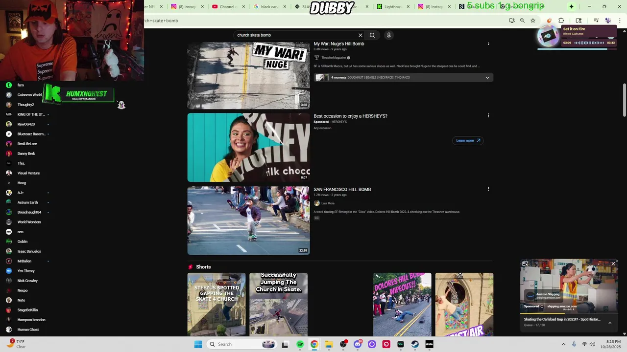Select the Danny Berk channel in sidebar
Viewport: 627px width, 352px height.
click(26, 154)
